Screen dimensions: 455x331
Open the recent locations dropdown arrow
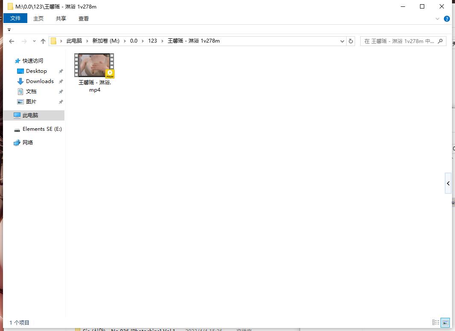click(34, 41)
